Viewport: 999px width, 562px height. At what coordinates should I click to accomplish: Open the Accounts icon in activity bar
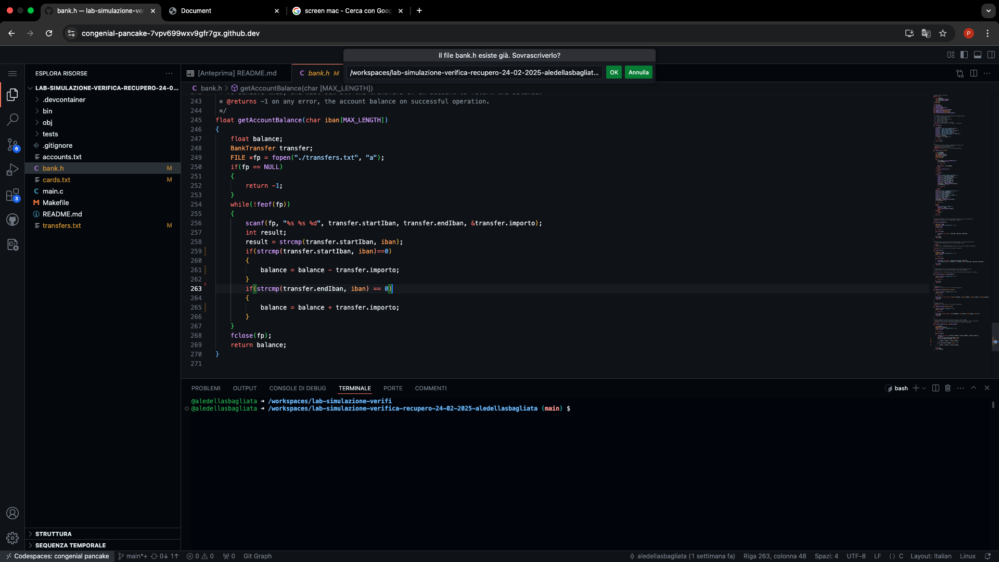tap(12, 513)
